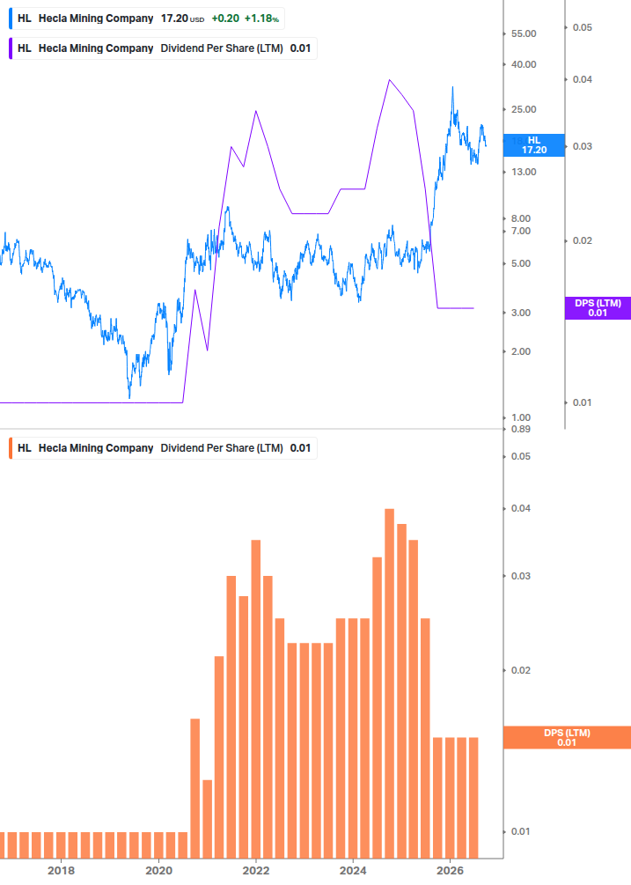Click the purple DPS (LTM) 0.01 tag

(x=598, y=308)
